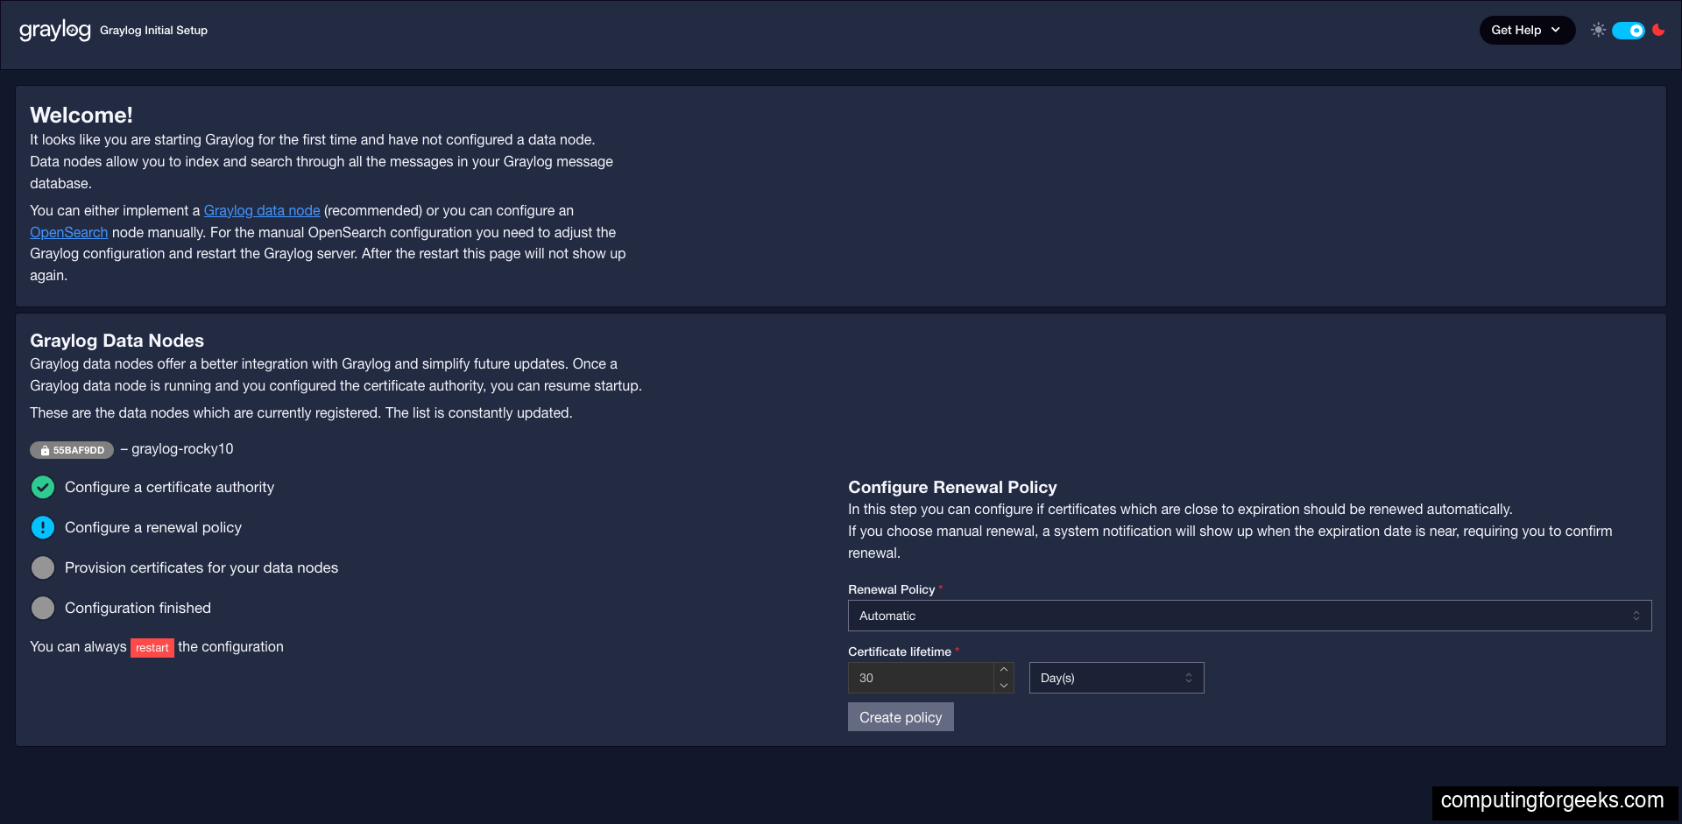The width and height of the screenshot is (1682, 824).
Task: Open the Graylog data node link
Action: 261,210
